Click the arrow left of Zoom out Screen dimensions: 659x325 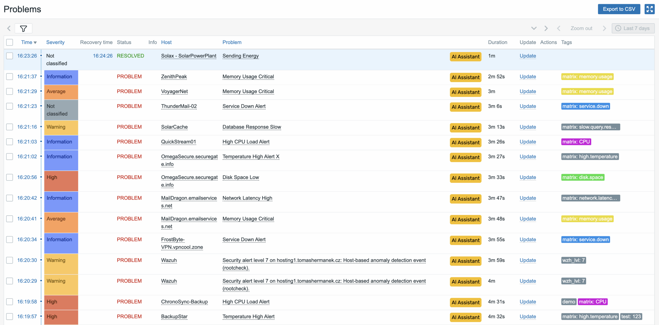coord(559,29)
